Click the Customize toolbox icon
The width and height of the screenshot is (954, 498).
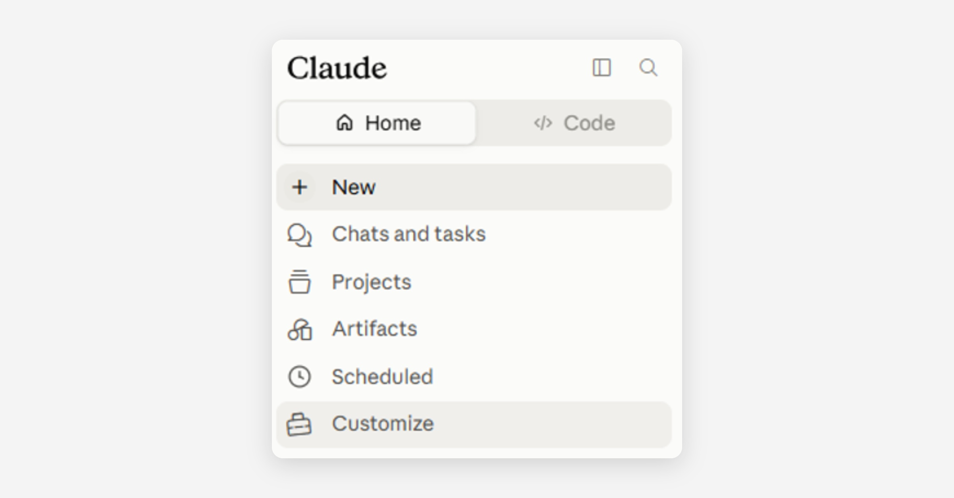tap(299, 424)
